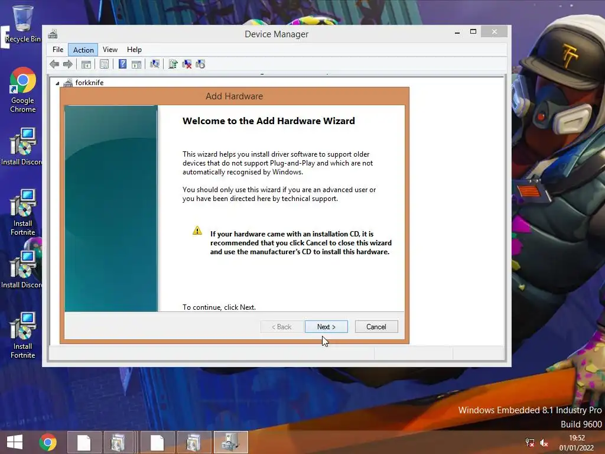605x454 pixels.
Task: Open the File menu
Action: tap(58, 50)
